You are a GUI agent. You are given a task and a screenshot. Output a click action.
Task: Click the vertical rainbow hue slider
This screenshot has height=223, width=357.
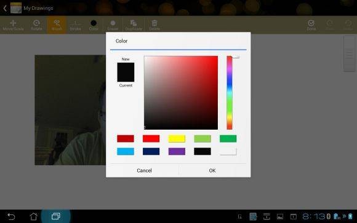click(x=230, y=93)
